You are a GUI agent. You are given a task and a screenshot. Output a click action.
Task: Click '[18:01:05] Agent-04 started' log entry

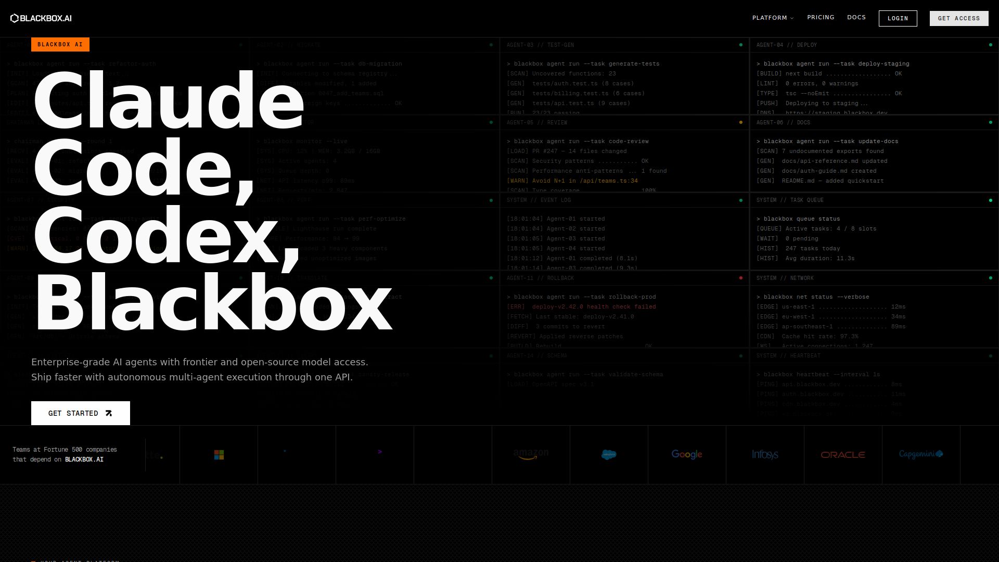click(x=556, y=249)
